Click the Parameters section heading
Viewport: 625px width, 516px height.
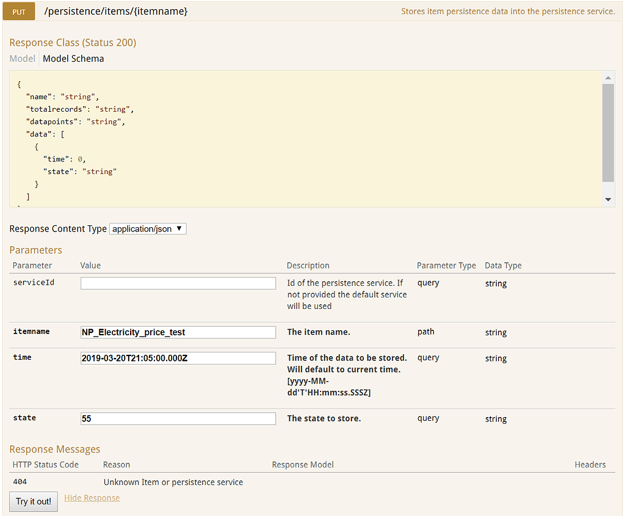[35, 250]
